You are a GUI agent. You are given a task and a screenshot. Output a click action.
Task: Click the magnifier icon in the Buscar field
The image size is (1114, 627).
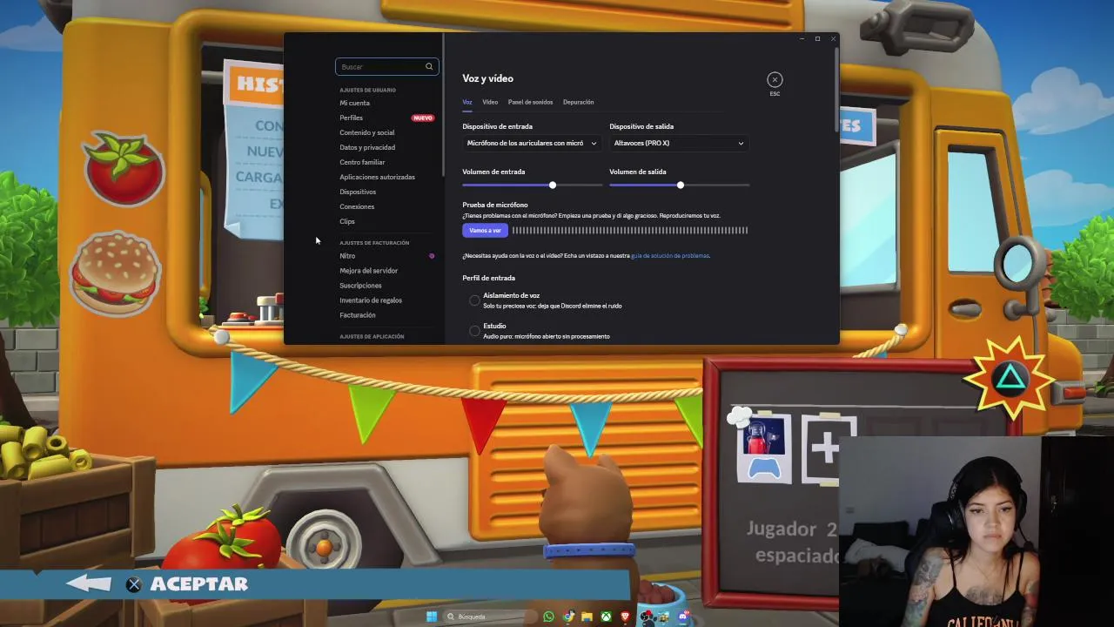428,66
